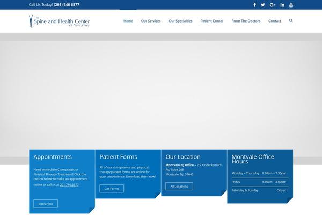The height and width of the screenshot is (215, 322).
Task: Click the Book Now button
Action: (46, 204)
